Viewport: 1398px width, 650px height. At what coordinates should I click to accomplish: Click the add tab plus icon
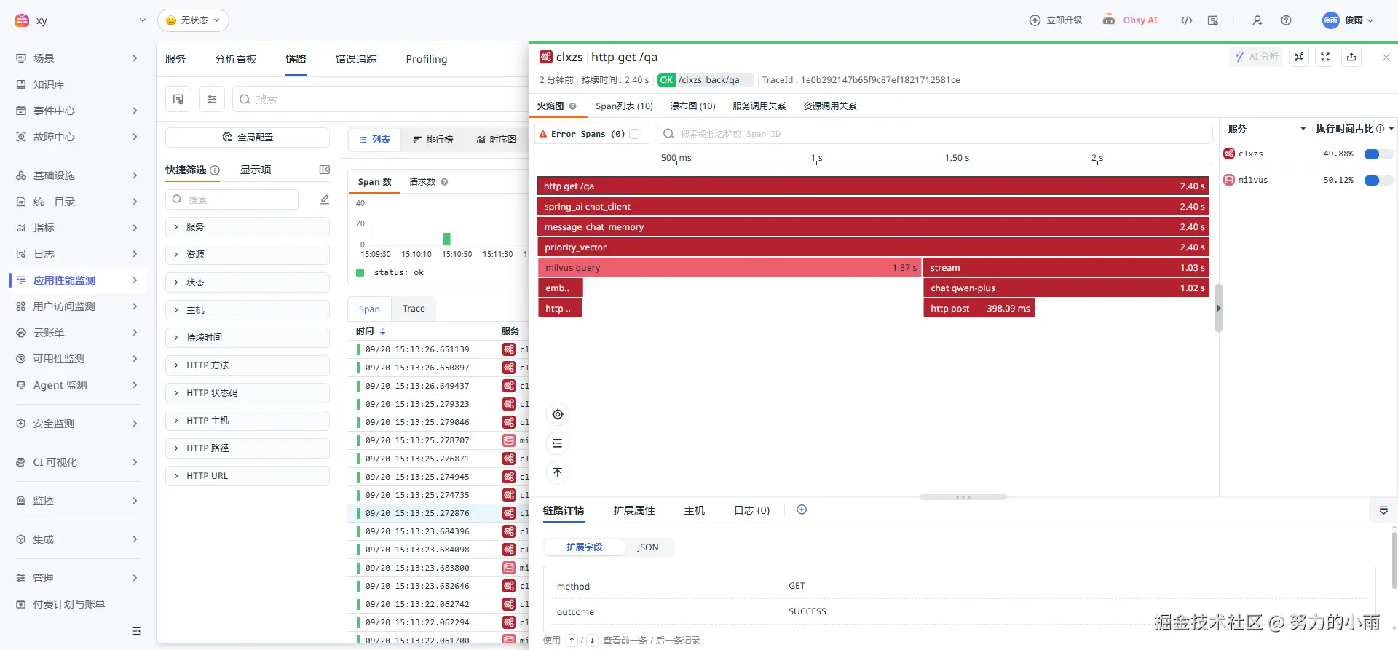pos(802,510)
